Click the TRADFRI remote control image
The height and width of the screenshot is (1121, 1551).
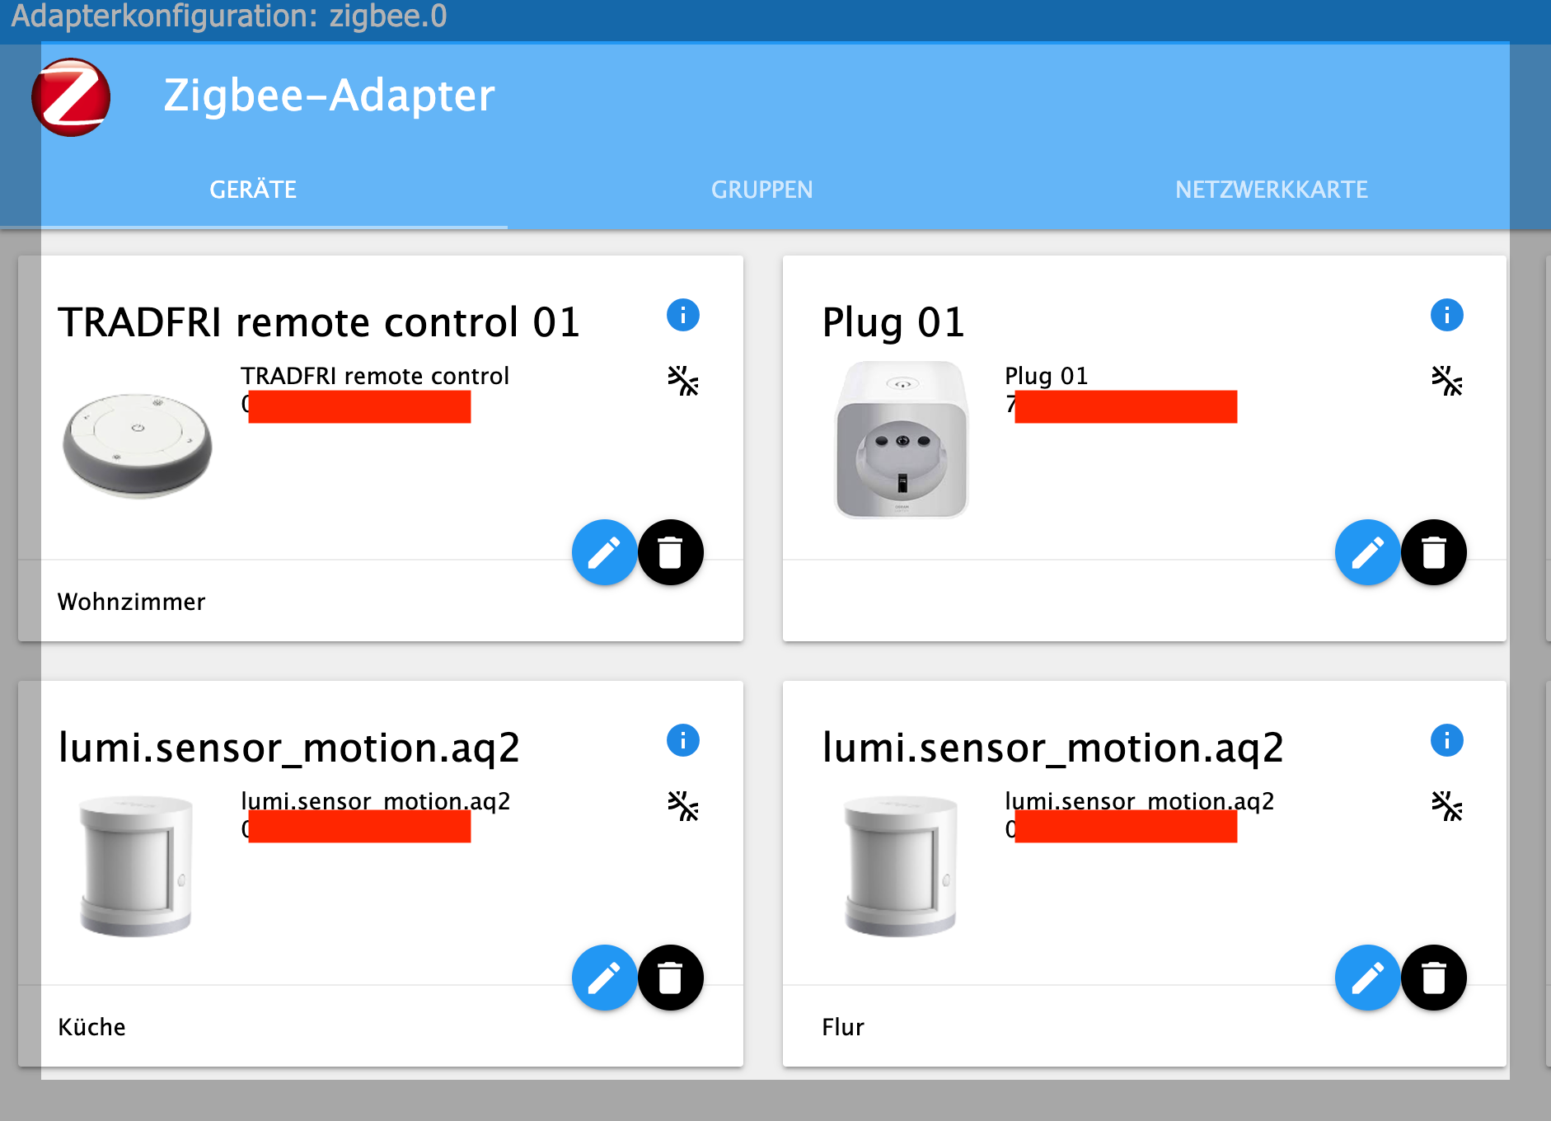pos(138,445)
